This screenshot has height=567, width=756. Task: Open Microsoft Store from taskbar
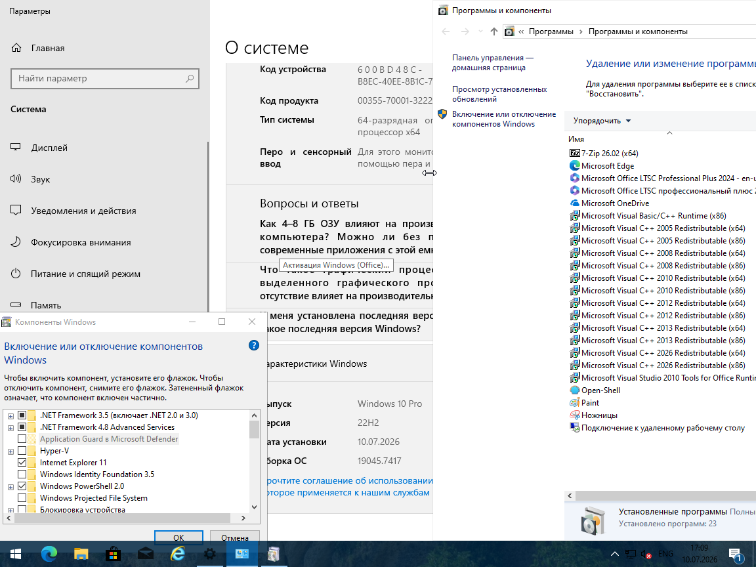coord(114,554)
